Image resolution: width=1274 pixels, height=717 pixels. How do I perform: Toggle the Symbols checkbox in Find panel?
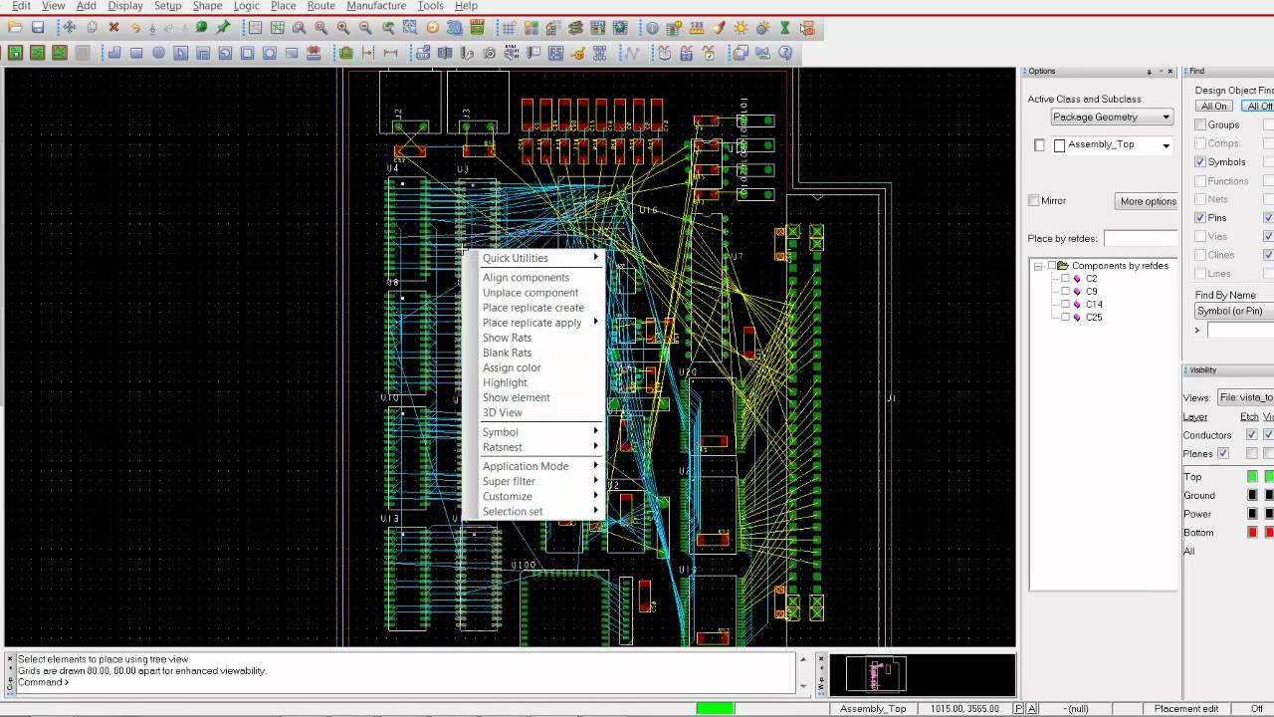point(1200,161)
